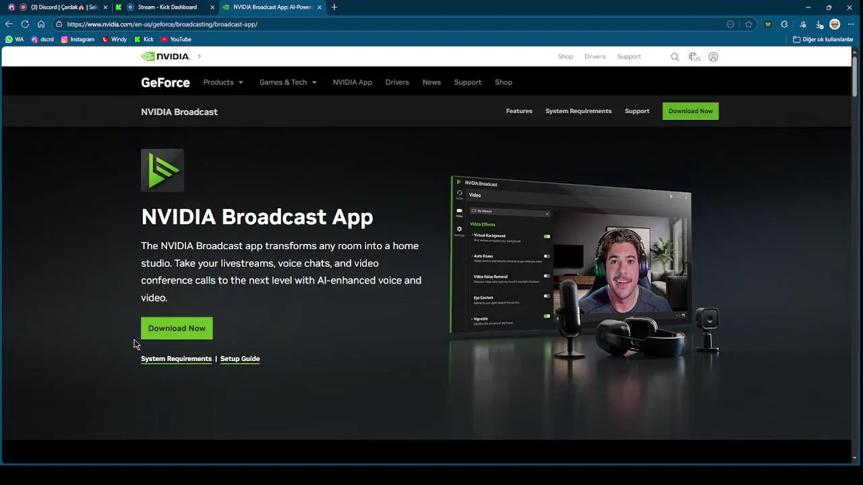
Task: Open the media control music-note icon
Action: point(802,24)
